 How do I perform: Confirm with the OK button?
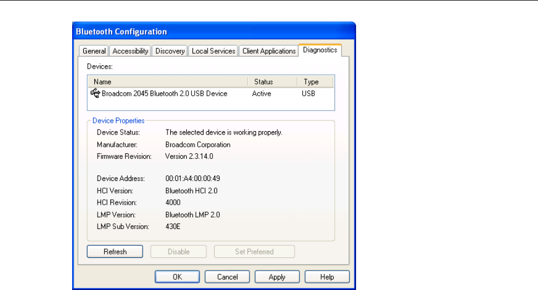(x=177, y=277)
